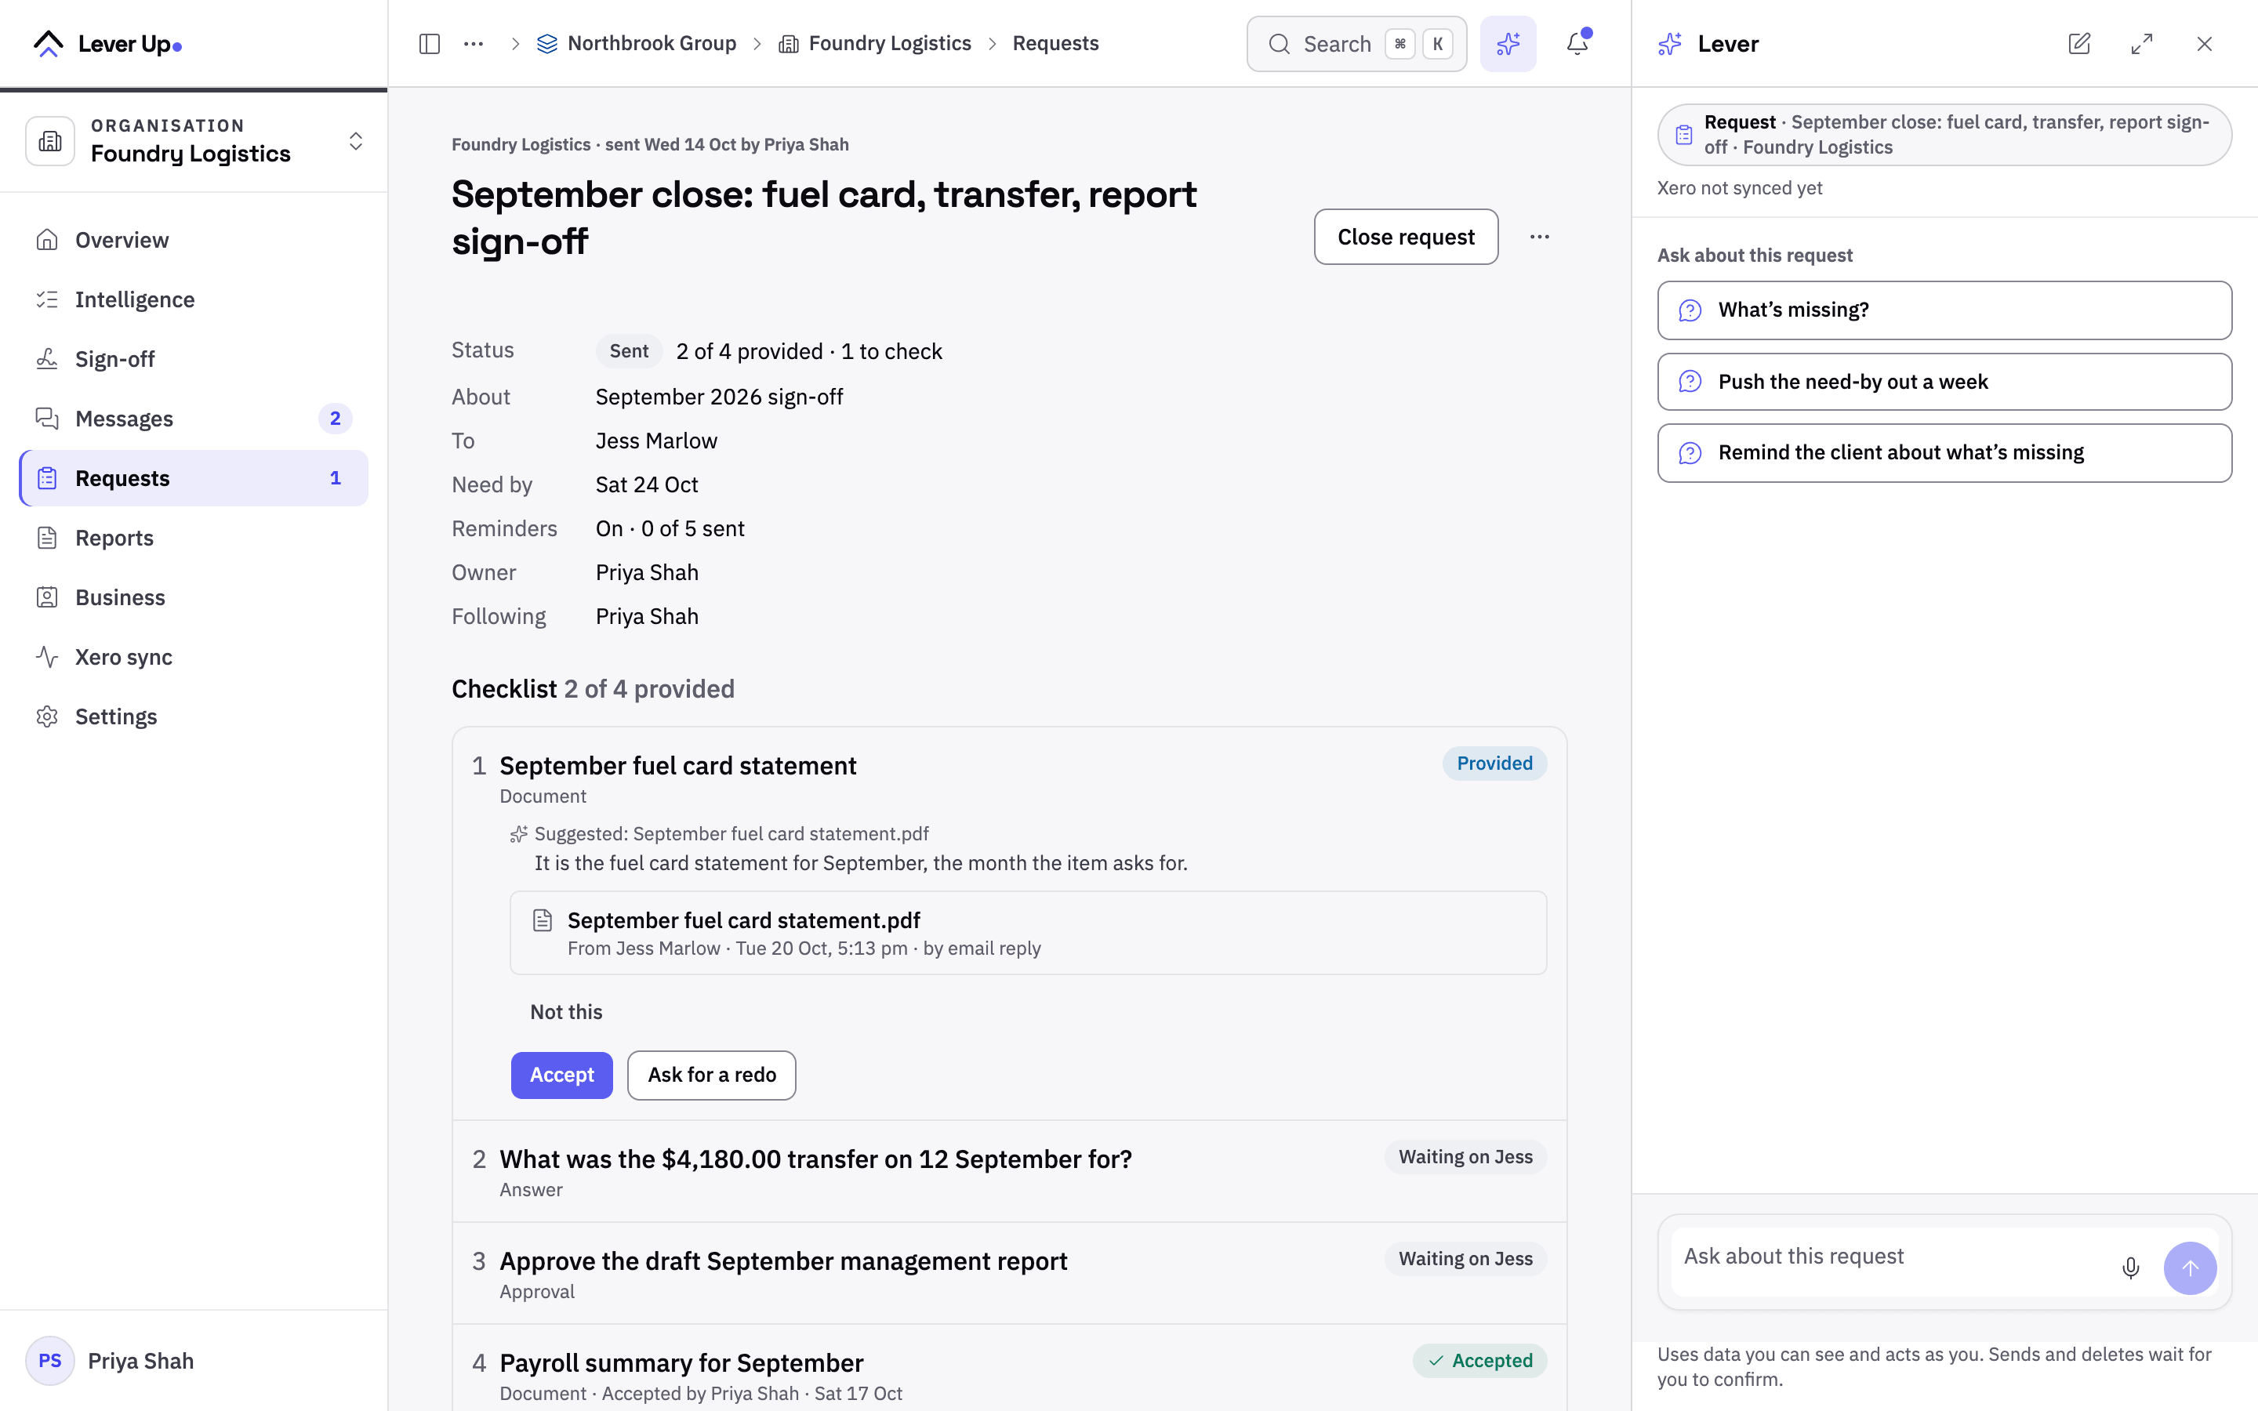2258x1411 pixels.
Task: Ask "What's missing?" suggestion
Action: pos(1944,310)
